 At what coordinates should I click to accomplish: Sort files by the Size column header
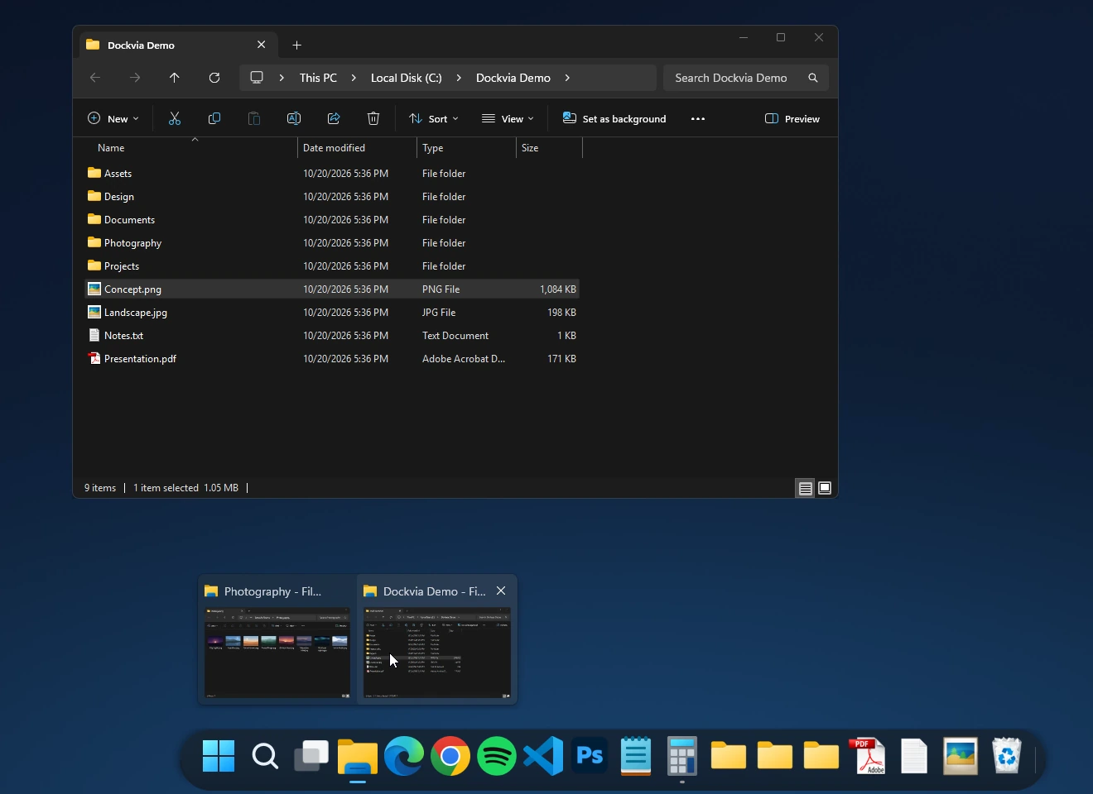549,147
